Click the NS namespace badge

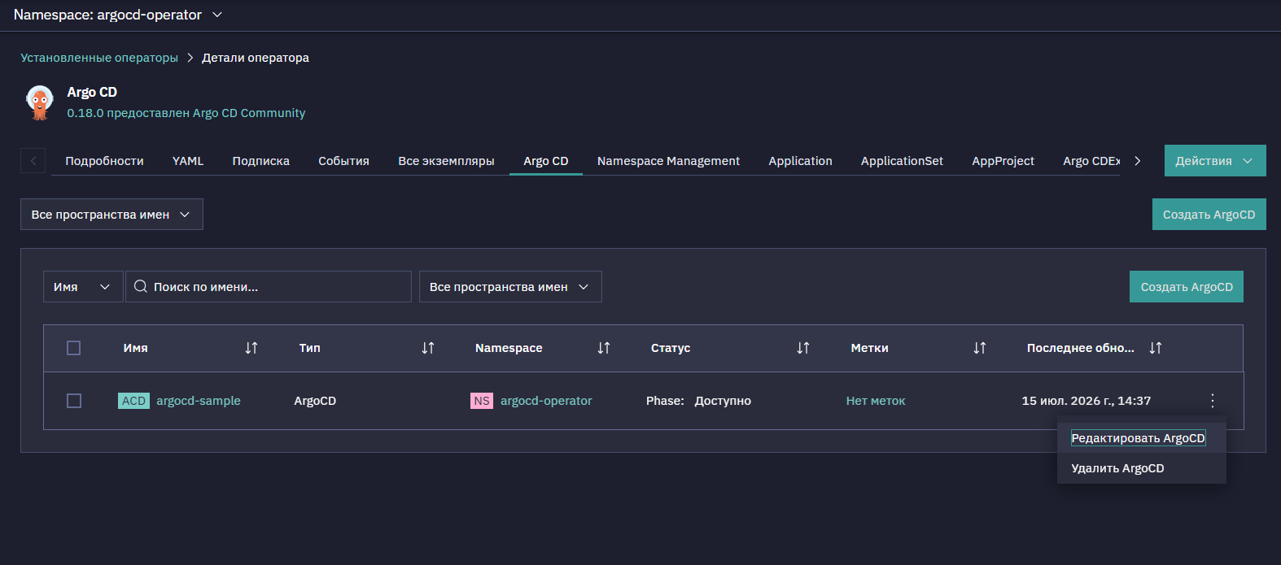click(482, 401)
